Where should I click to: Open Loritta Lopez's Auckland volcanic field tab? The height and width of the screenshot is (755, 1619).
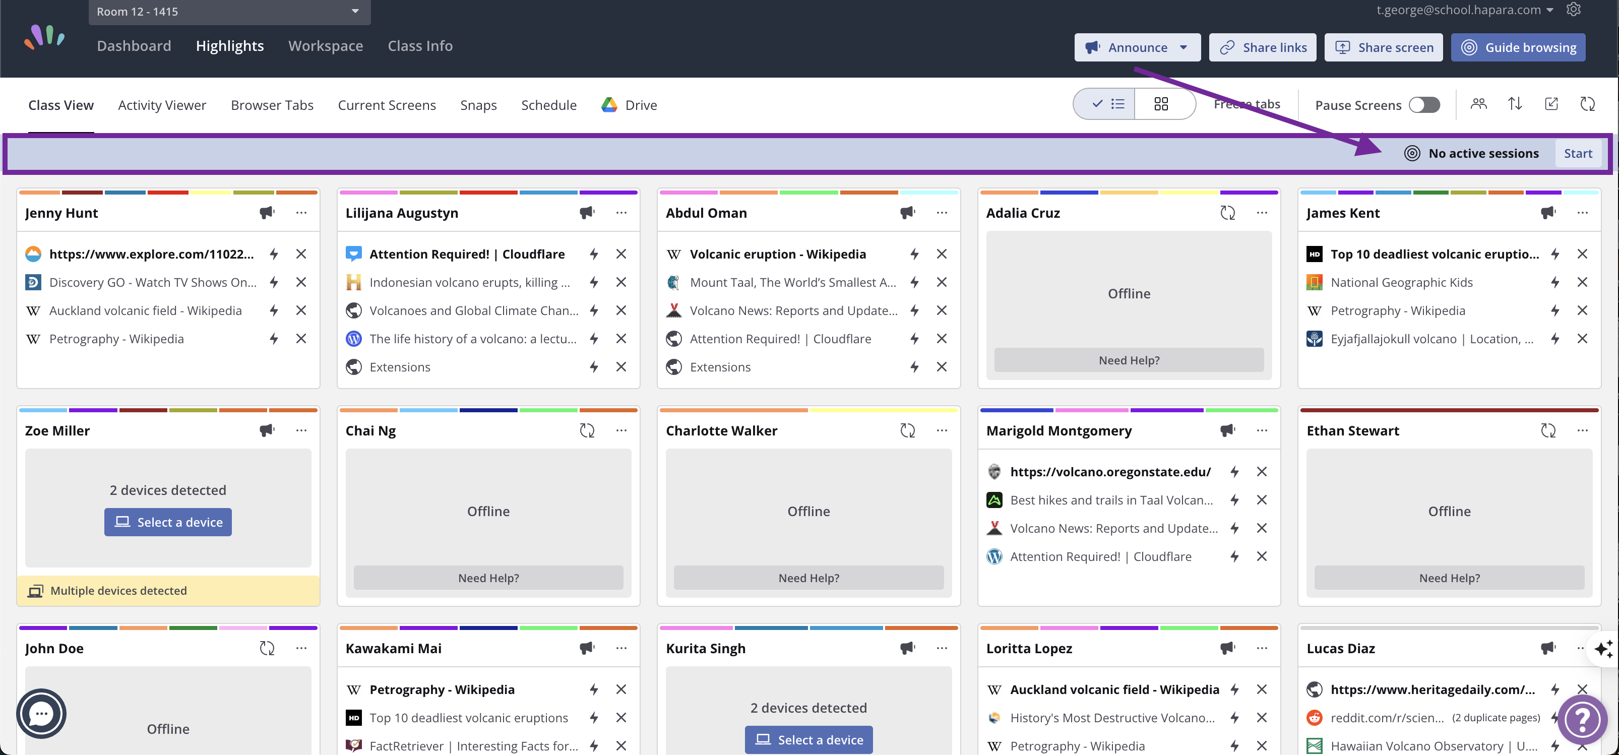point(1114,689)
